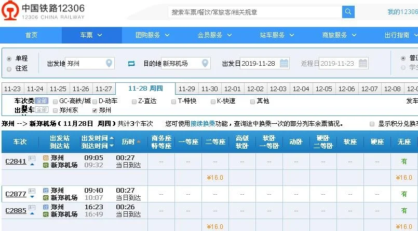Expand the 车票 menu dropdown
The image size is (418, 231).
click(99, 35)
